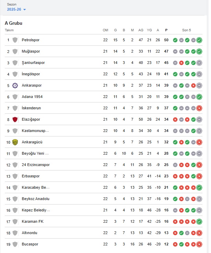This screenshot has height=253, width=211.
Task: Open the Şanlıurfaspor team link
Action: pos(33,63)
